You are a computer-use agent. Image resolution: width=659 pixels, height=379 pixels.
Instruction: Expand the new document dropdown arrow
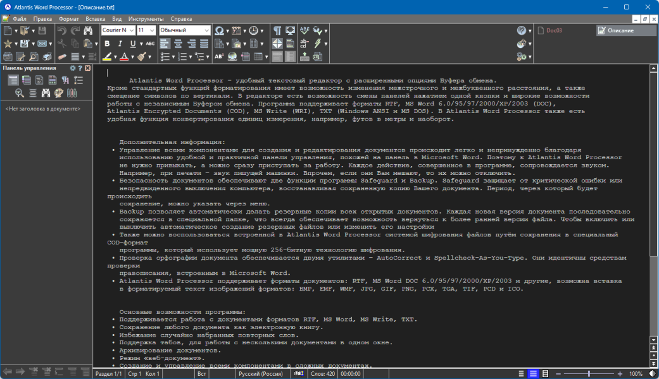(x=16, y=30)
